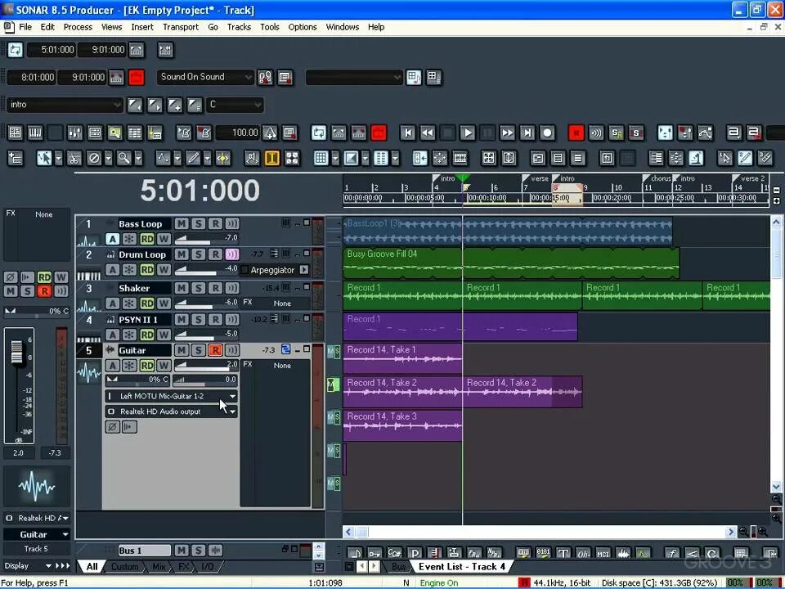Click the red punch record icon
The height and width of the screenshot is (589, 785).
(137, 77)
